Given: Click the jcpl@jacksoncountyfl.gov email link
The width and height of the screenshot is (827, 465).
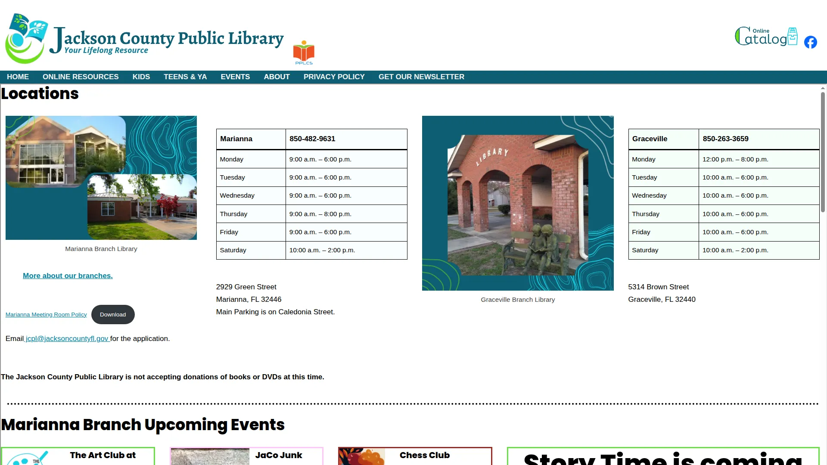Looking at the screenshot, I should (x=67, y=338).
